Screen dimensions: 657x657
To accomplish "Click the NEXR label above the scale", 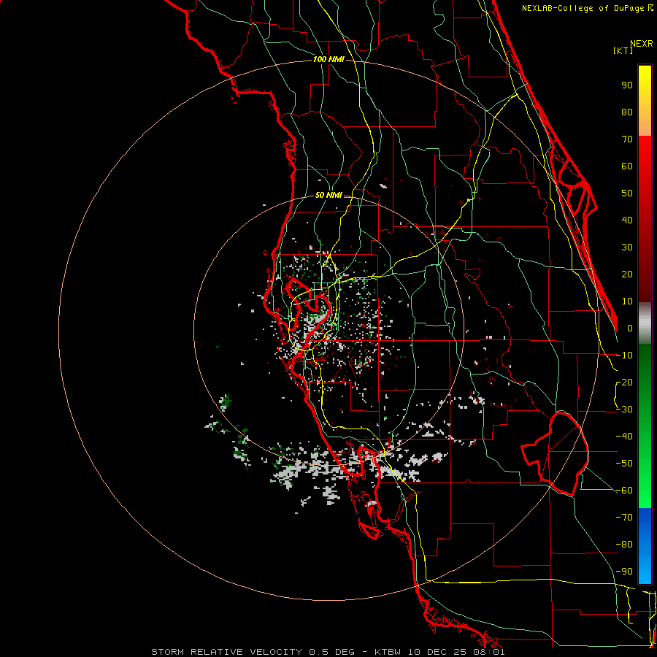I will pyautogui.click(x=642, y=44).
